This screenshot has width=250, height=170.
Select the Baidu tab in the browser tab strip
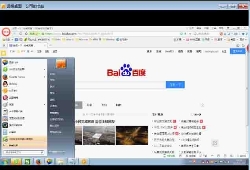[28, 46]
